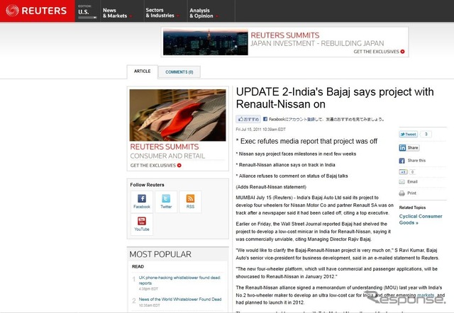454x313 pixels.
Task: Click the Follow Reuters heading
Action: (x=147, y=185)
